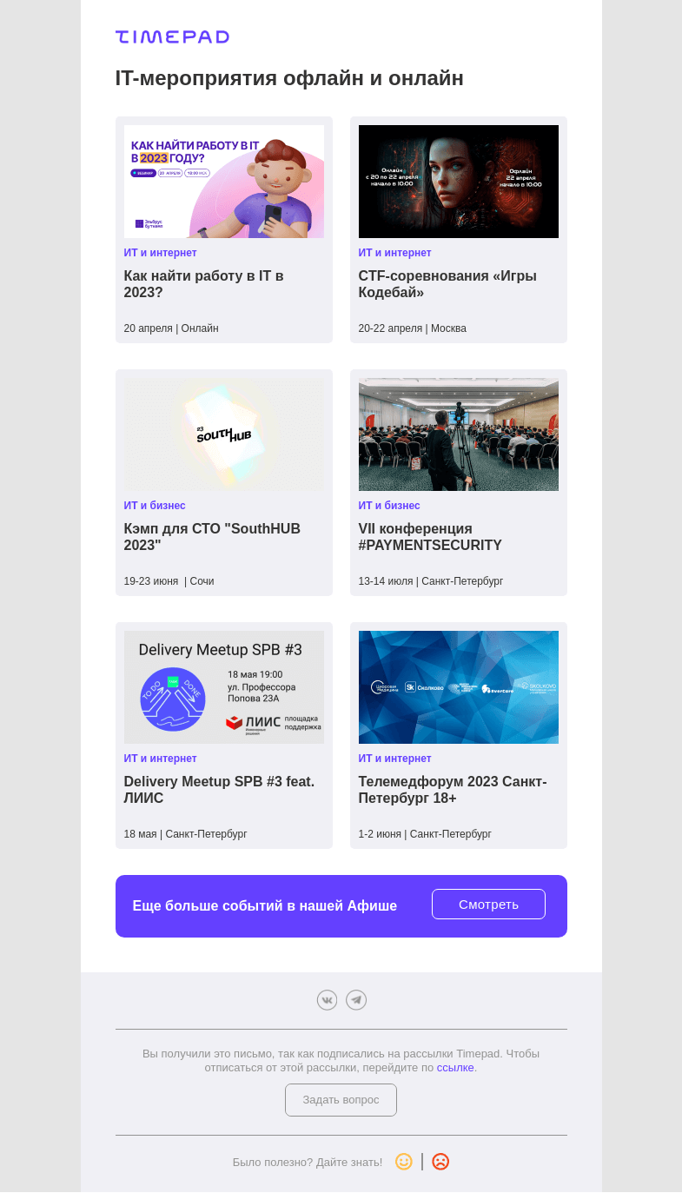This screenshot has height=1193, width=682.
Task: Click the 'ИТ и интернет' tag above CTF-соревнования
Action: click(395, 253)
